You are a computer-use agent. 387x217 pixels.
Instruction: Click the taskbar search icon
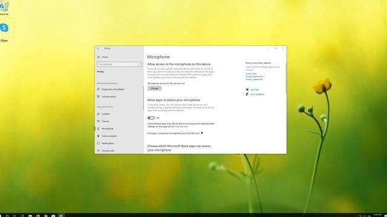[7, 215]
